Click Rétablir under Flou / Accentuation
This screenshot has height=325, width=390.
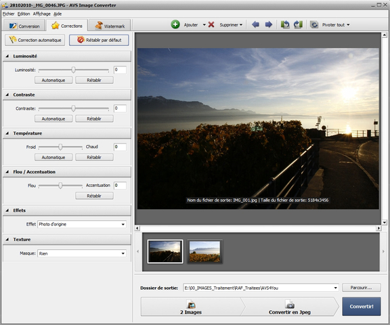(x=94, y=196)
